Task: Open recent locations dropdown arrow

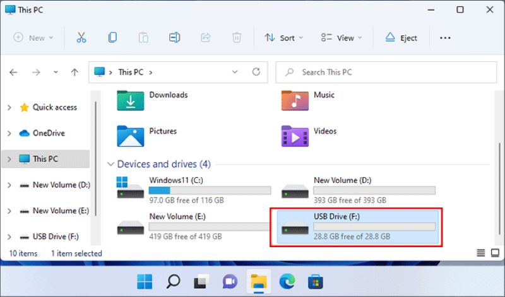Action: 56,73
